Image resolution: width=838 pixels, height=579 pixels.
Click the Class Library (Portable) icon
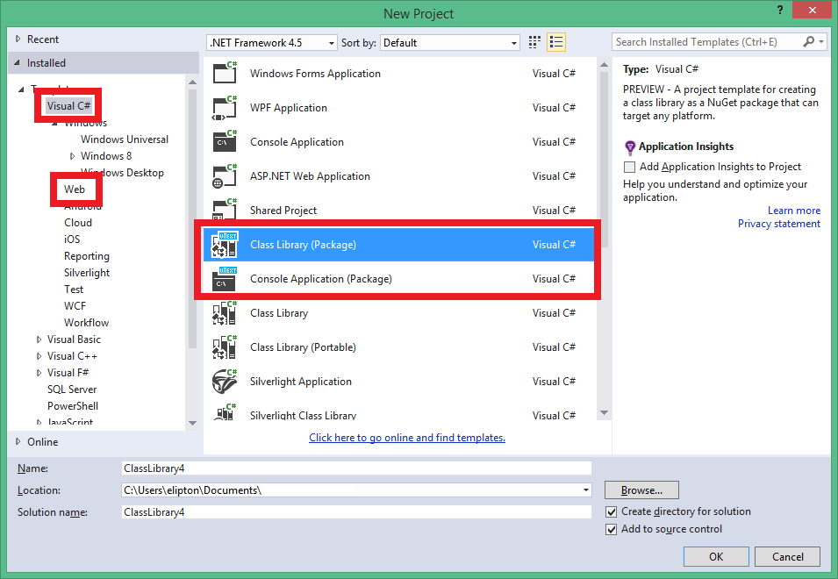(x=225, y=347)
